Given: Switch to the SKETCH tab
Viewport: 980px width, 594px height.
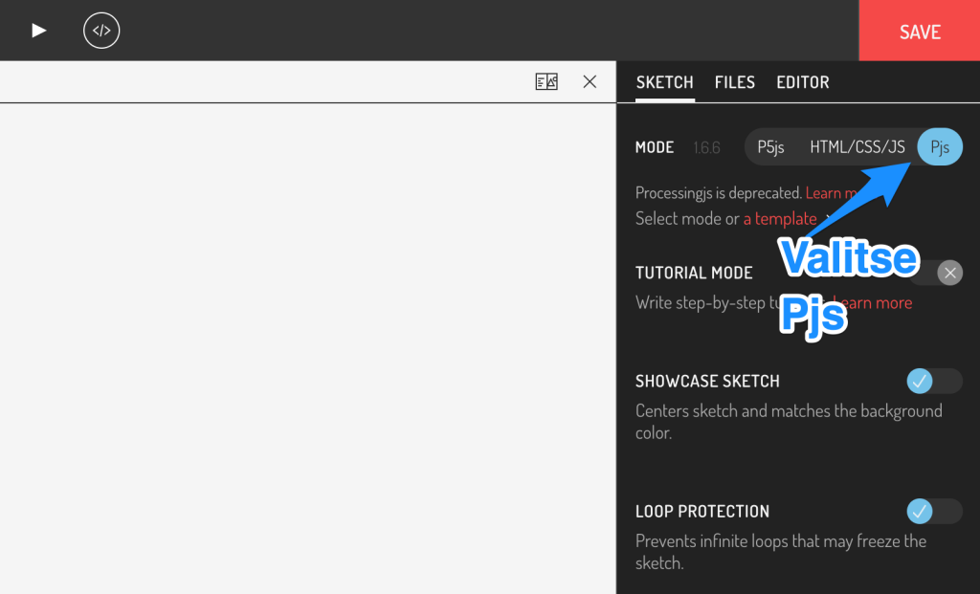Looking at the screenshot, I should [x=664, y=82].
